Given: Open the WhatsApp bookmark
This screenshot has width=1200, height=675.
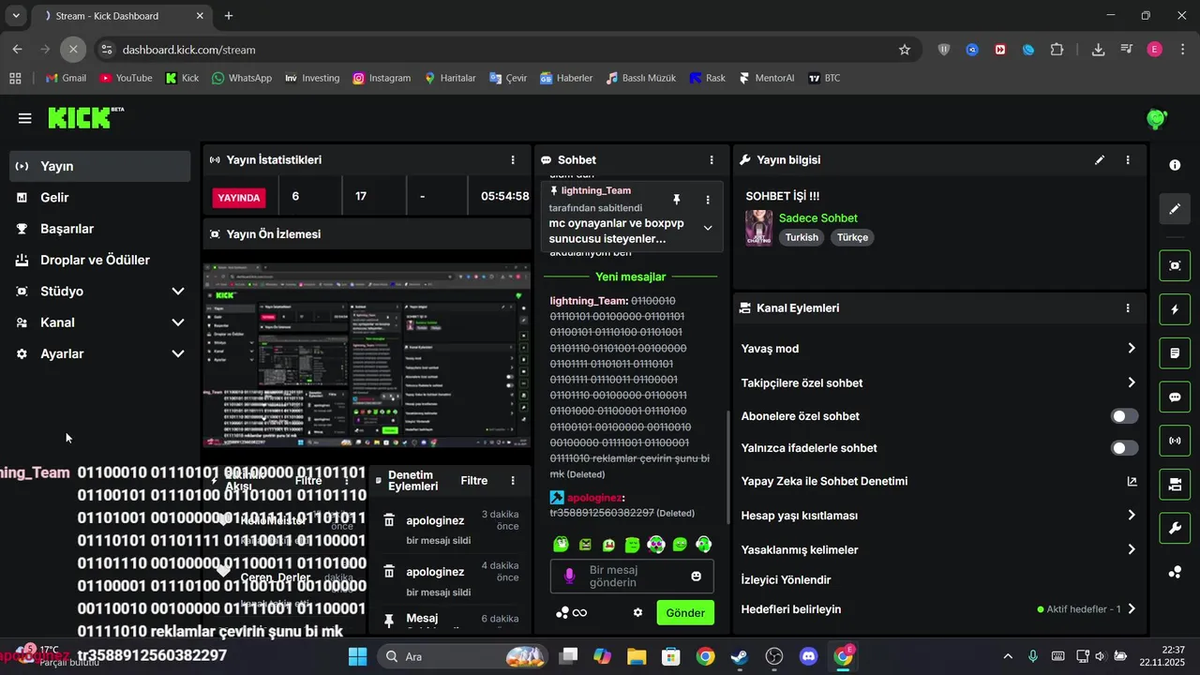Looking at the screenshot, I should [242, 78].
